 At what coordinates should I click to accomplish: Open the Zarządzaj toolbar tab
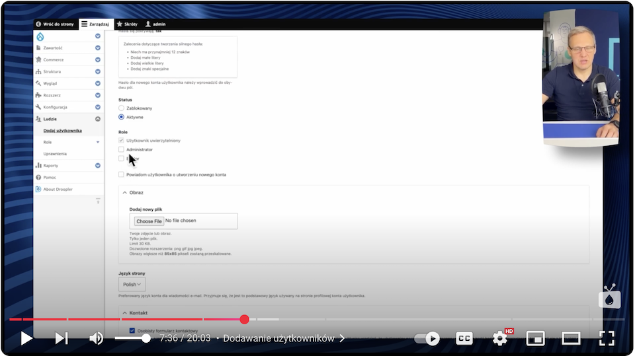[x=95, y=24]
